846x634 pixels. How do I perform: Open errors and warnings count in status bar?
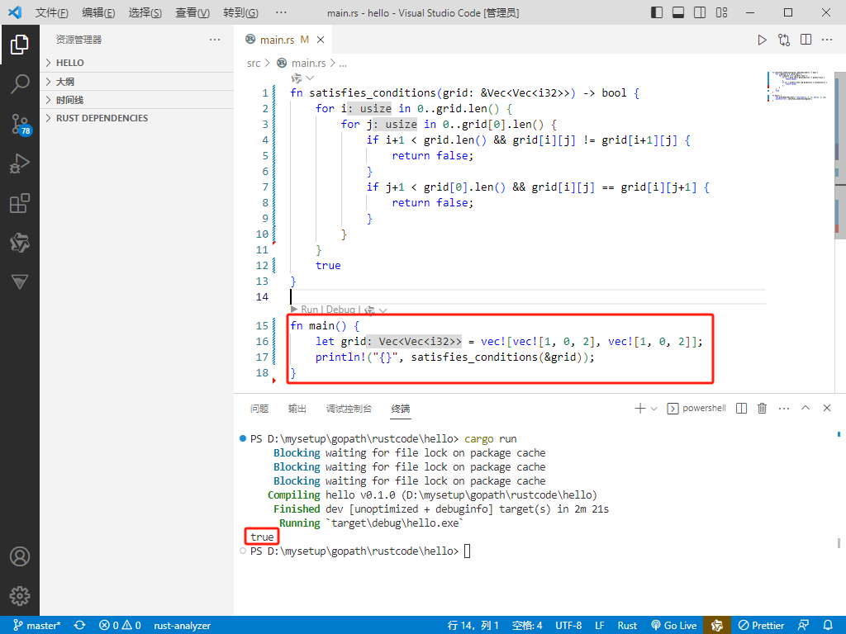120,626
